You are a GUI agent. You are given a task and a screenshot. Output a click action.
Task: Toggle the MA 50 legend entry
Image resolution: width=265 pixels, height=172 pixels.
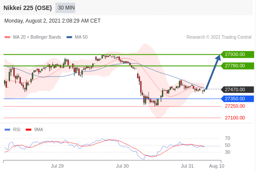(77, 37)
